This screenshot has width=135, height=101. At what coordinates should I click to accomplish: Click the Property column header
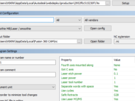[66, 60]
